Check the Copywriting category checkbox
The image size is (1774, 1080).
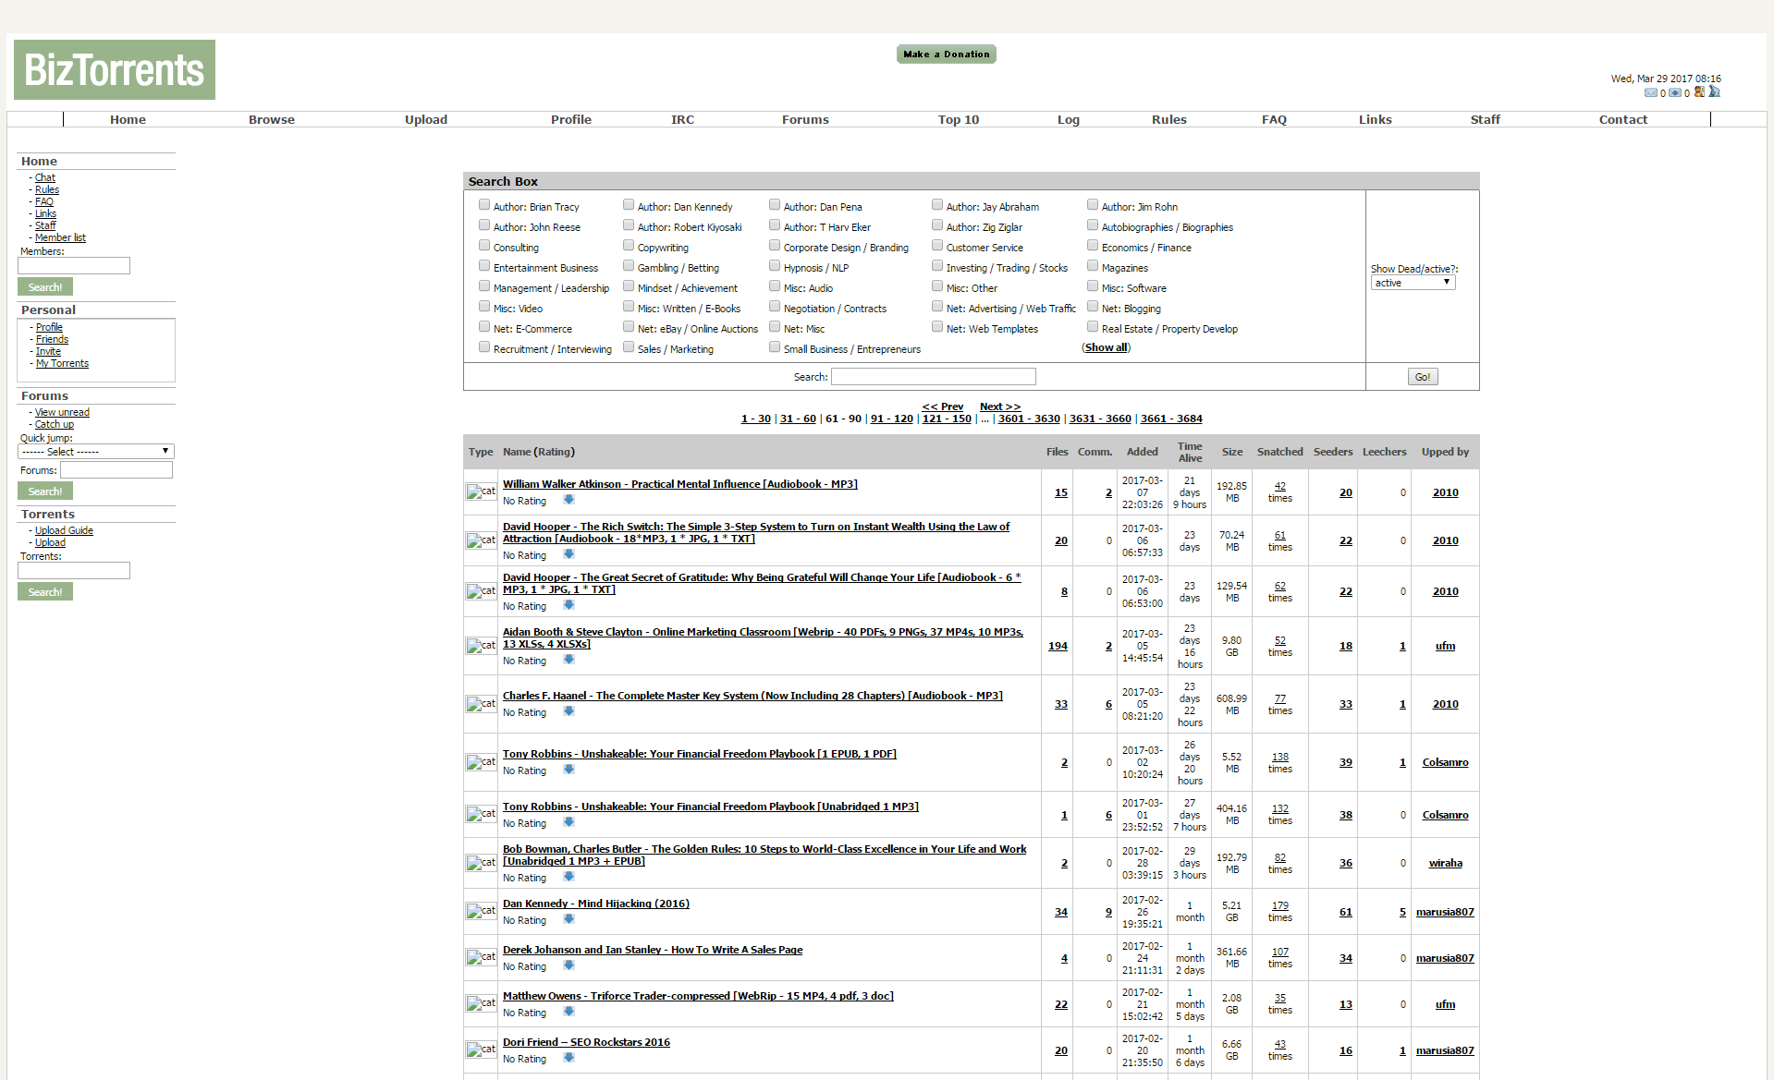click(629, 246)
